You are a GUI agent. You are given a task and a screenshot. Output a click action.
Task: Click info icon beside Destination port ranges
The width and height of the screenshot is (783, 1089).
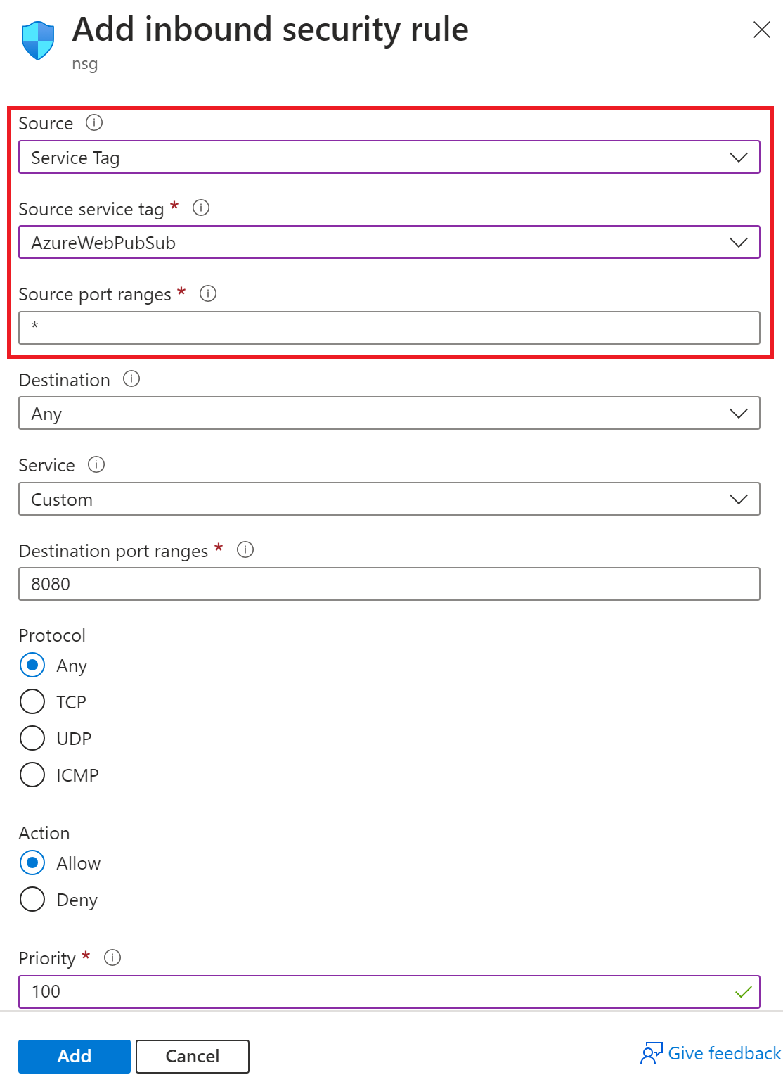point(245,550)
